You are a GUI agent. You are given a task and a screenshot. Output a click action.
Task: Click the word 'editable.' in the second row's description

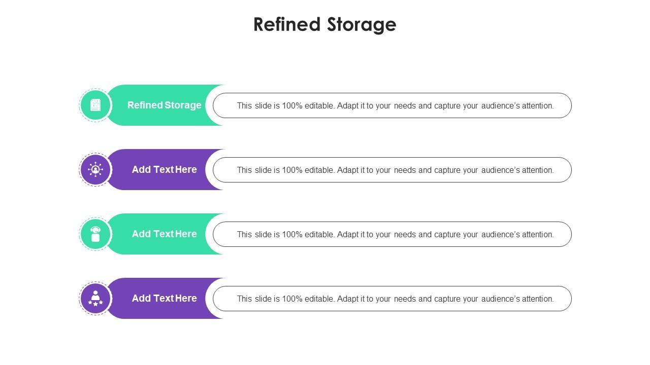[320, 170]
